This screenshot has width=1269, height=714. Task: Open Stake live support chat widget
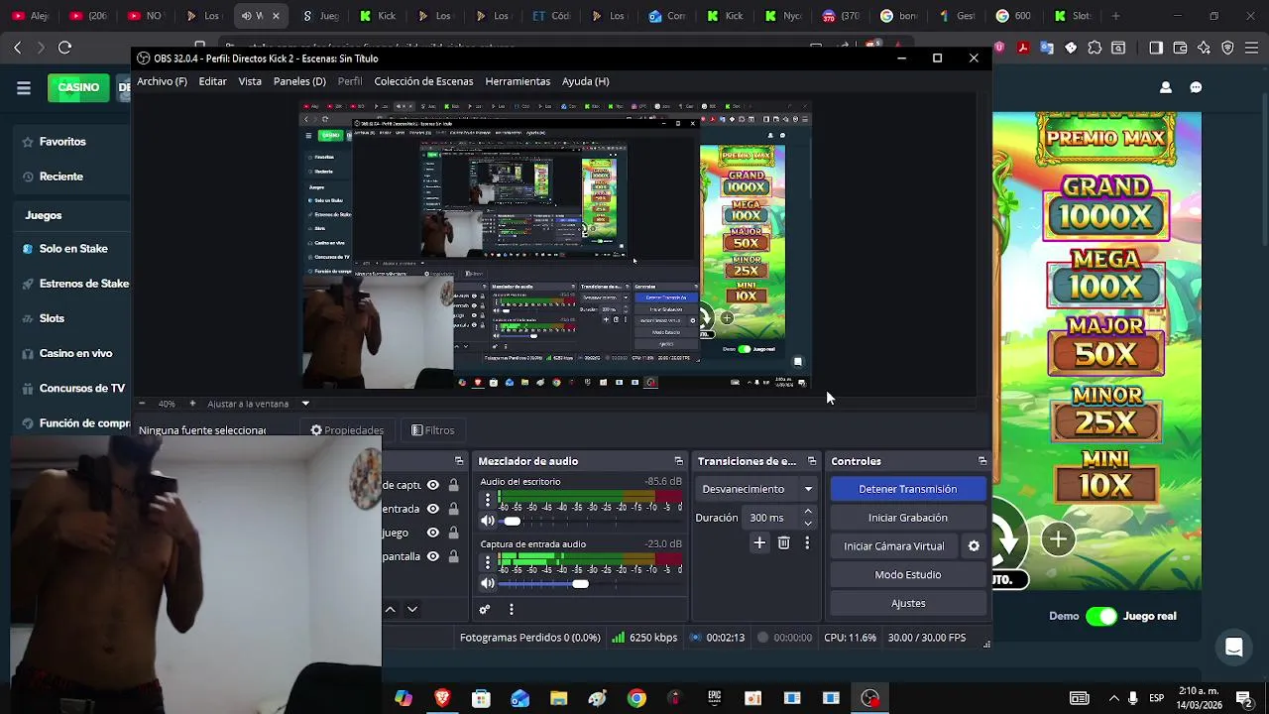point(1234,648)
